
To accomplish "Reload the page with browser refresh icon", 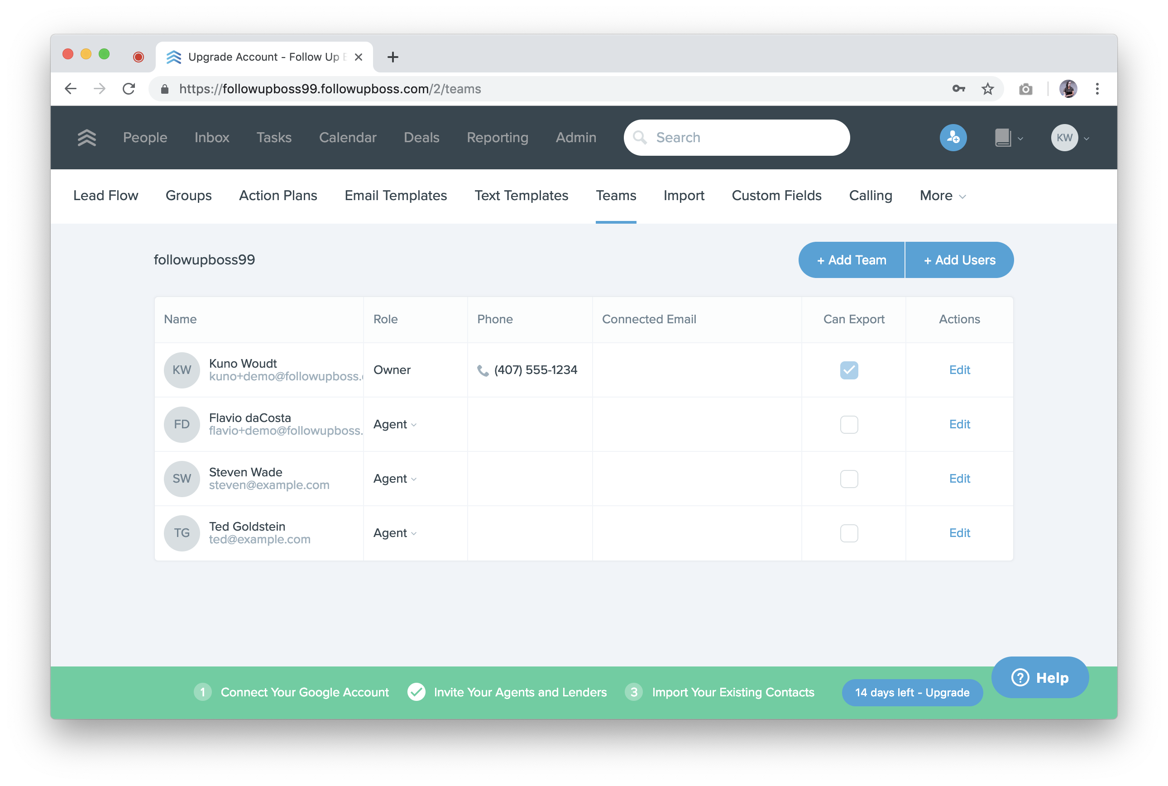I will click(x=129, y=89).
